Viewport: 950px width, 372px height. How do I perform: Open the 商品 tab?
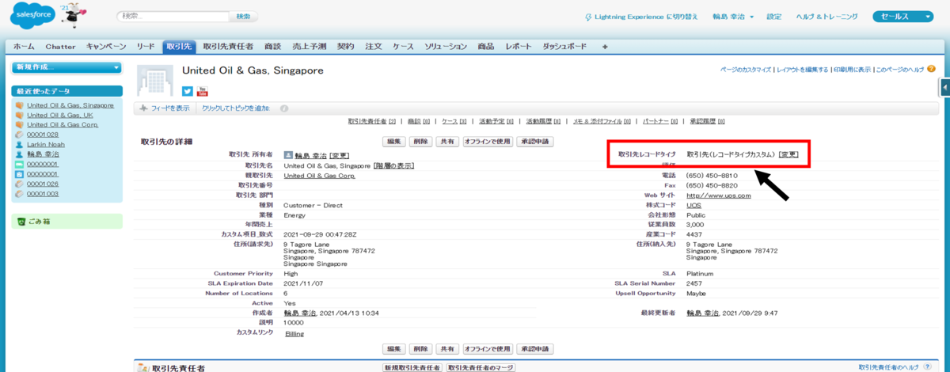pos(486,47)
